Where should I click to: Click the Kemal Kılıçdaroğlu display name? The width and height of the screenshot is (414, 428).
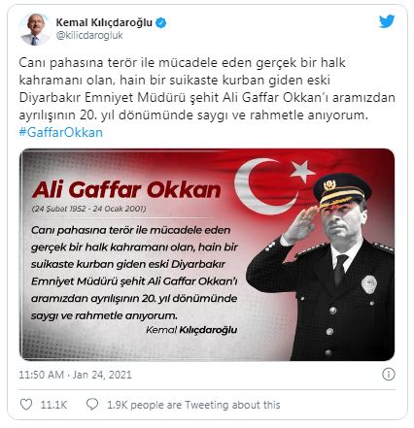click(104, 22)
